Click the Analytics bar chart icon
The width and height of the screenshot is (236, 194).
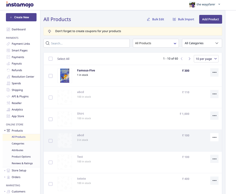[x=8, y=109]
